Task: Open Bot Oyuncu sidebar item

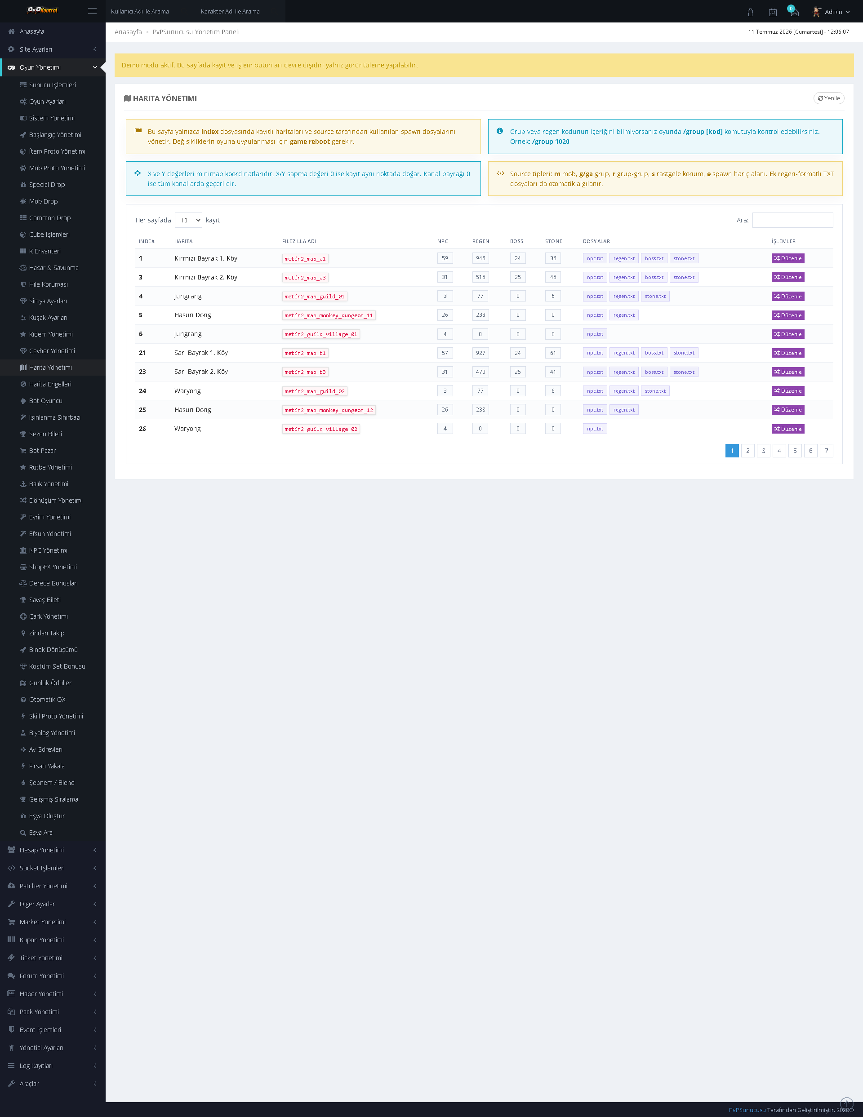Action: (x=53, y=401)
